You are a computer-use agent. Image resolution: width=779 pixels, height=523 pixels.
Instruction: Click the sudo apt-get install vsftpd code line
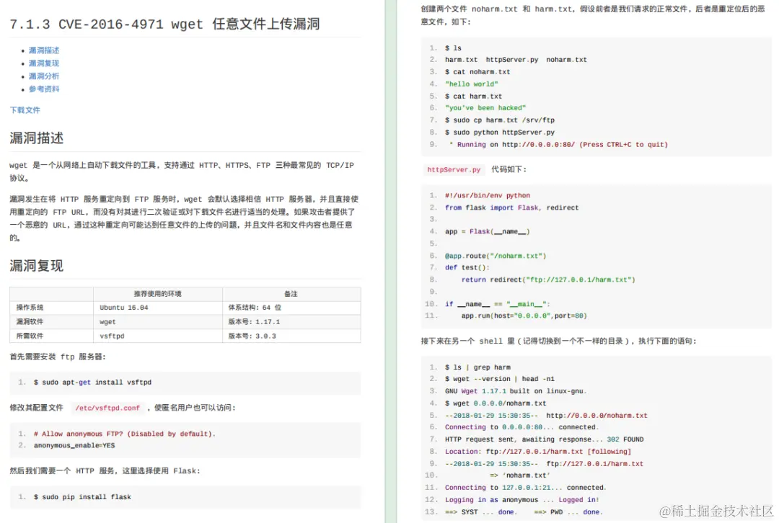tap(92, 382)
